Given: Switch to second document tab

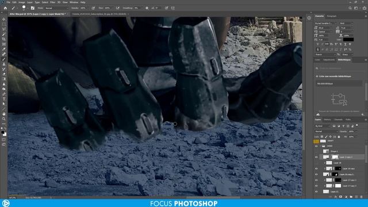Looking at the screenshot, I should (99, 14).
